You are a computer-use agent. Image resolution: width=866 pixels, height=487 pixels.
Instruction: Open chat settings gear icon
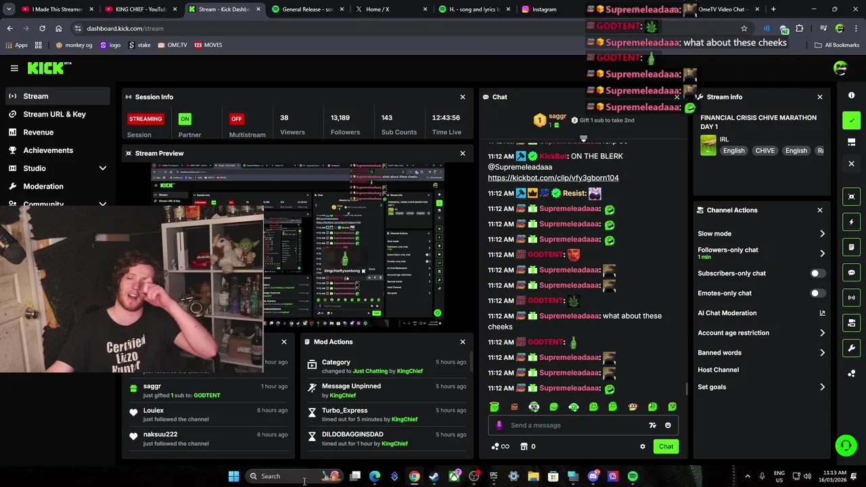[643, 447]
